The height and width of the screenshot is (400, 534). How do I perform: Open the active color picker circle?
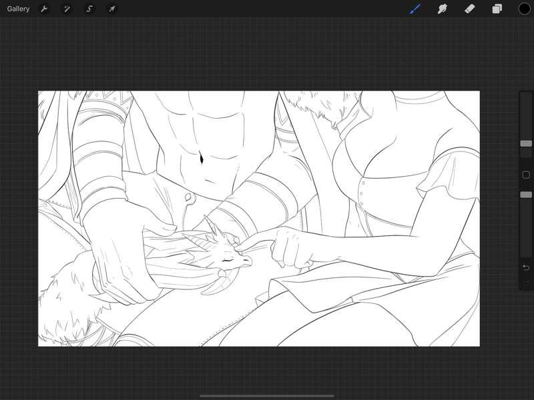pyautogui.click(x=525, y=9)
